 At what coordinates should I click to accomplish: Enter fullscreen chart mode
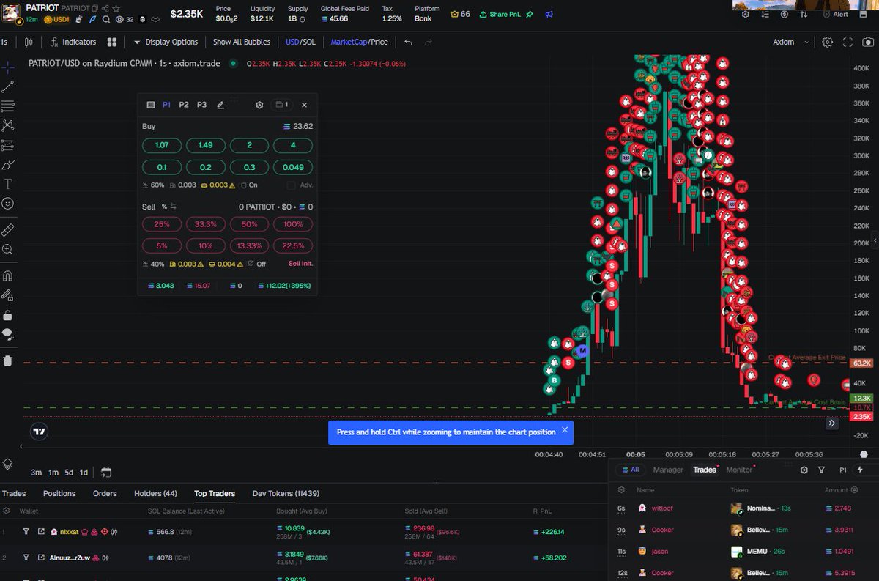[848, 42]
